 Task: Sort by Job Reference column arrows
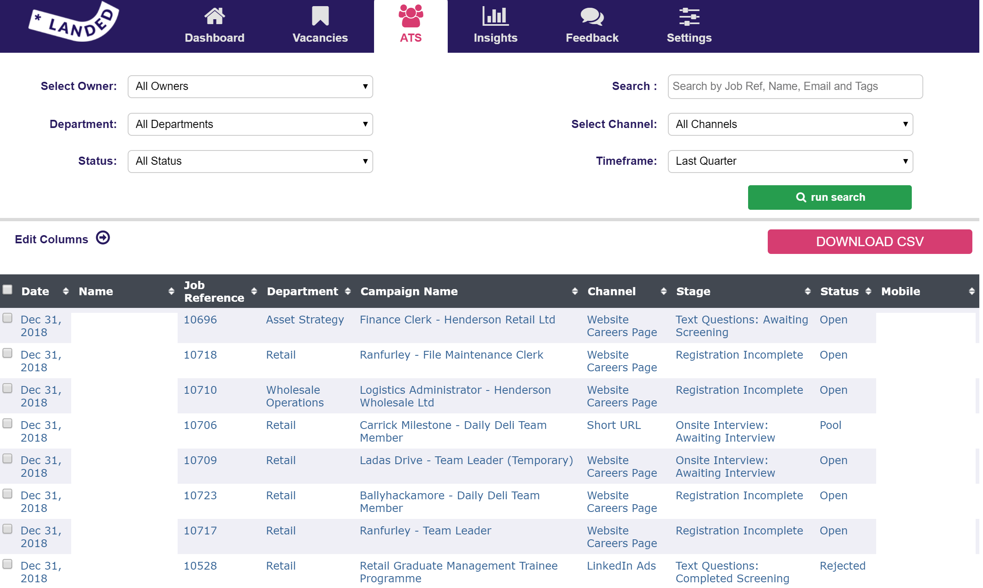coord(254,291)
